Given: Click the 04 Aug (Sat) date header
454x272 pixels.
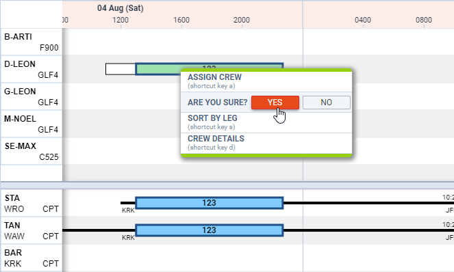Looking at the screenshot, I should coord(121,8).
